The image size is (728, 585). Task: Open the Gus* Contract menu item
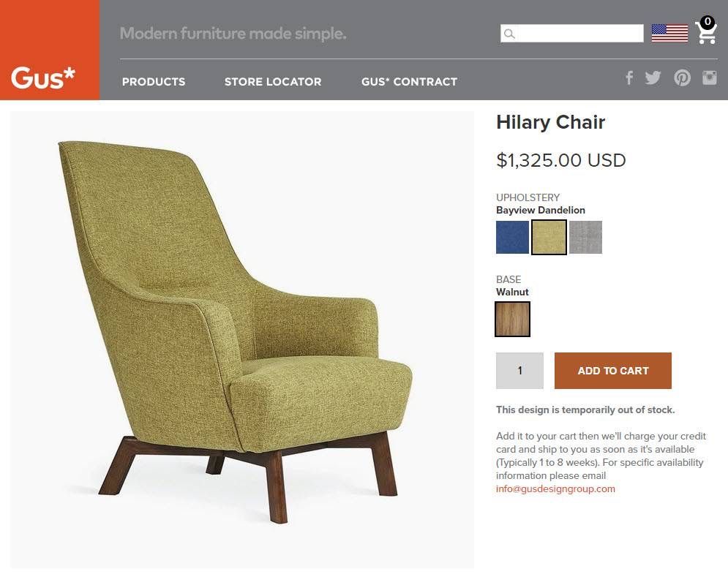(x=410, y=82)
